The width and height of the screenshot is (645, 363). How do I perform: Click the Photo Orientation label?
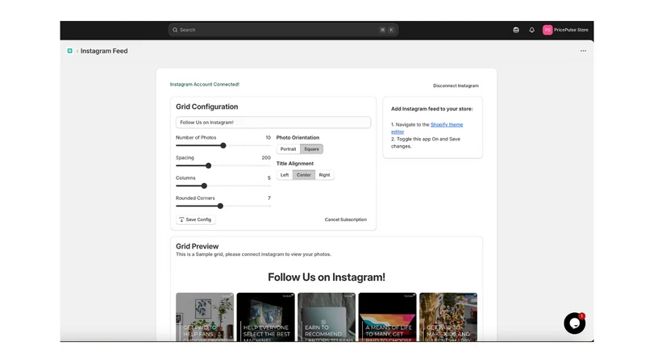click(298, 137)
